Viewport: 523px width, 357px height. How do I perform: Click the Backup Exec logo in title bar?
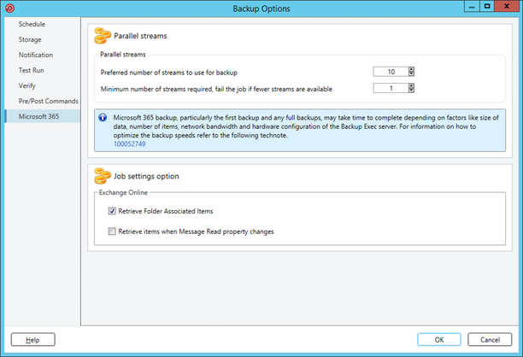[9, 8]
